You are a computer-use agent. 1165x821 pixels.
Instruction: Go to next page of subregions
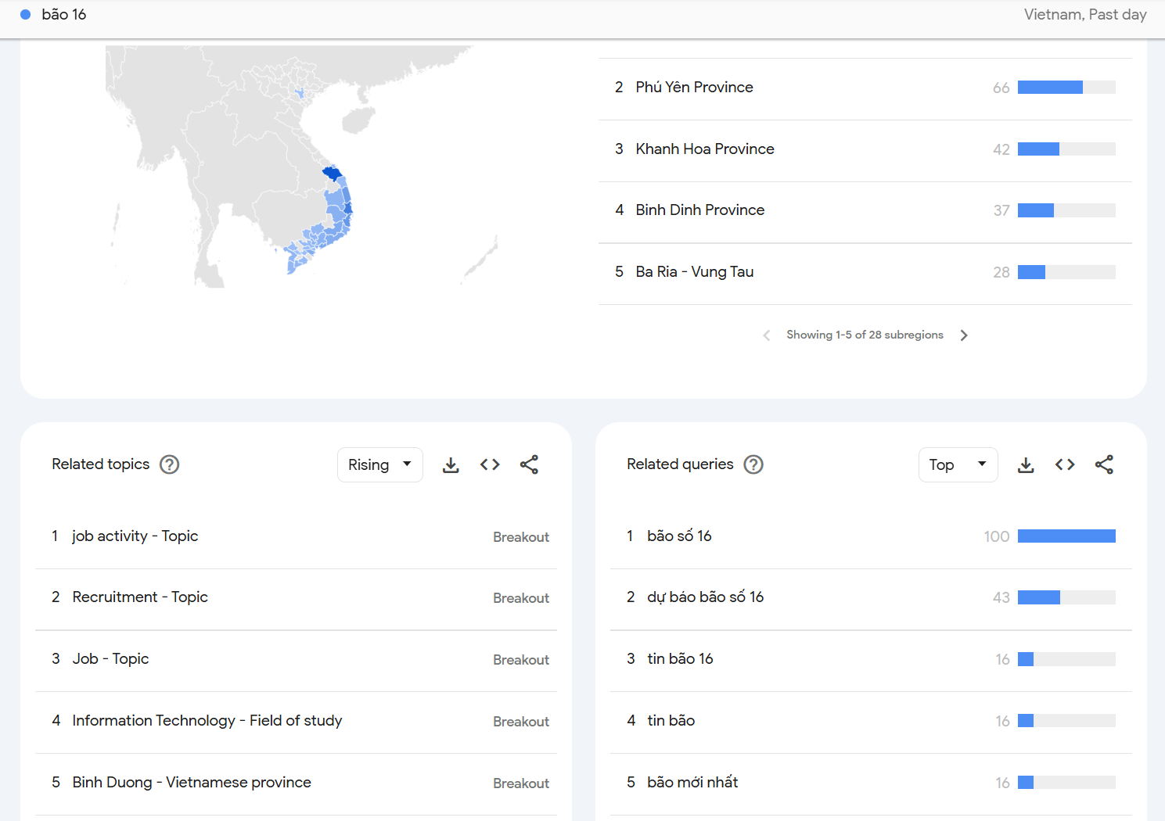point(964,335)
